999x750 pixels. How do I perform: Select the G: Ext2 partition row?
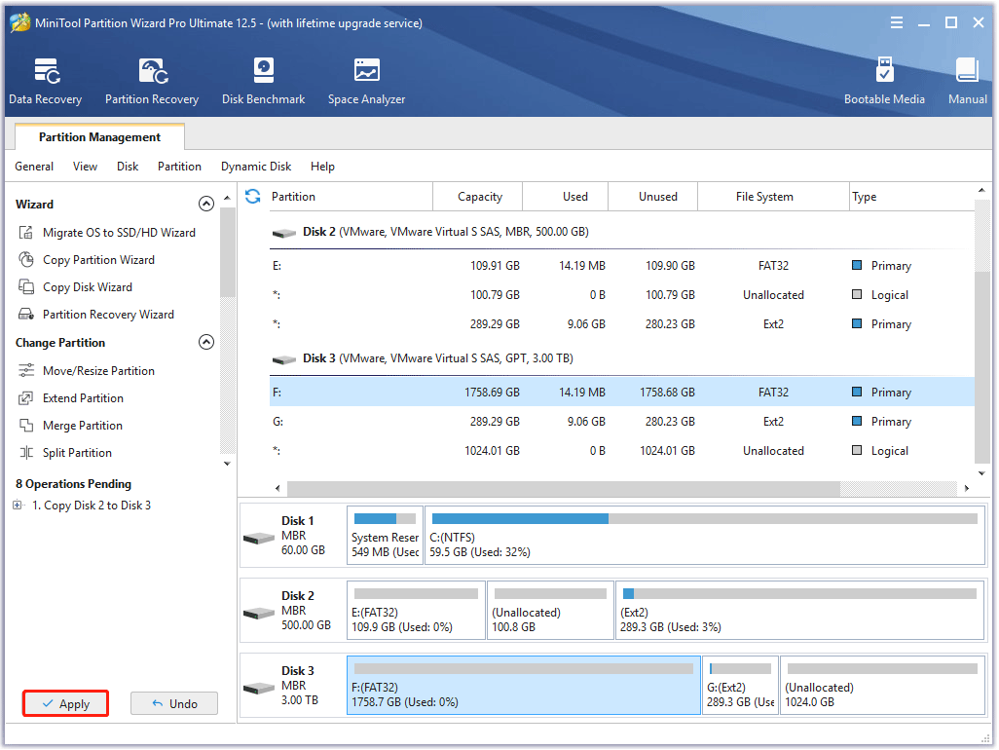point(622,421)
